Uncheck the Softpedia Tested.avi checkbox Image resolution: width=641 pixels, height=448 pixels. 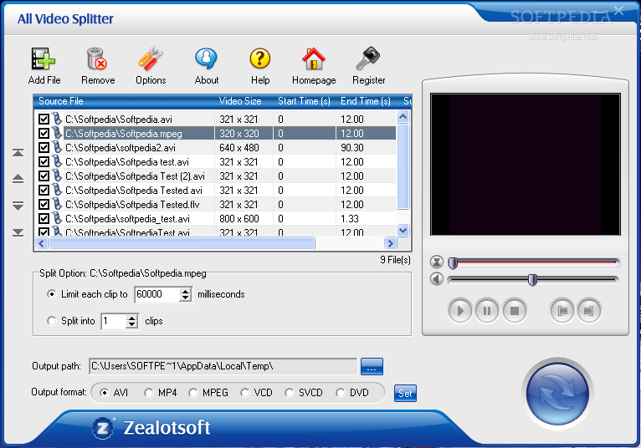[44, 191]
